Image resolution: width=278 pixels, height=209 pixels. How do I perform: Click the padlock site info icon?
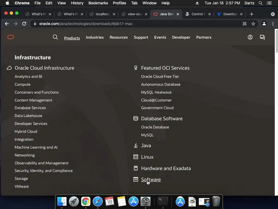(35, 24)
